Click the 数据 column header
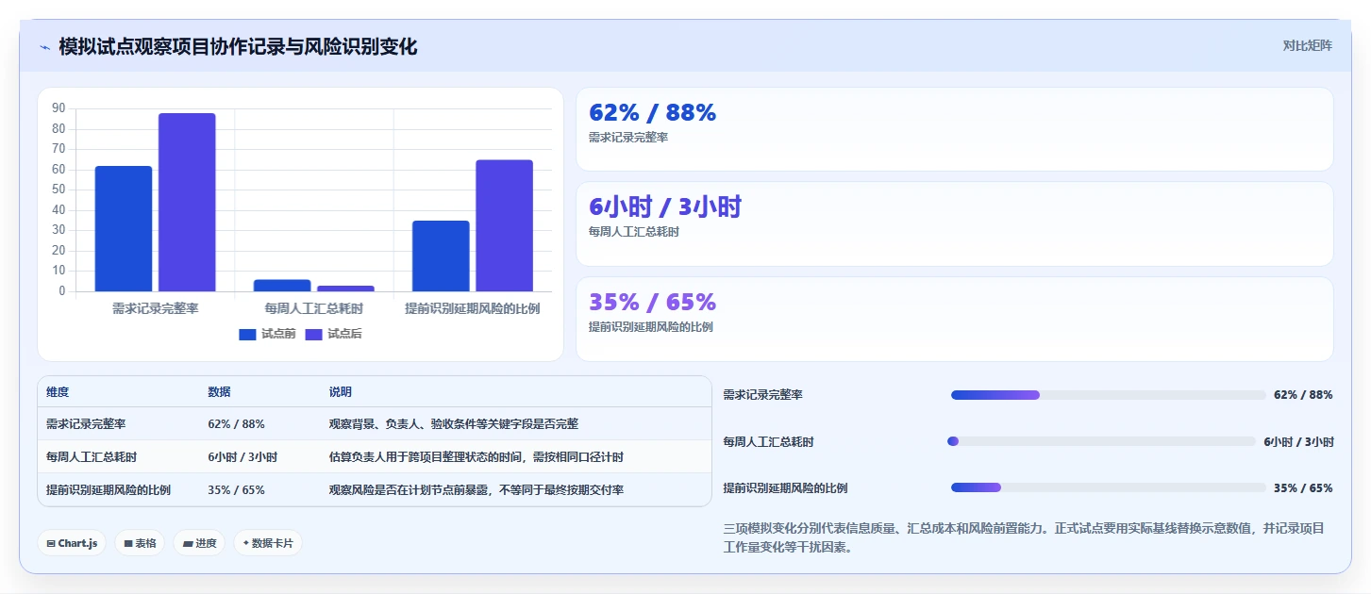Screen dimensions: 1371x594 click(219, 392)
